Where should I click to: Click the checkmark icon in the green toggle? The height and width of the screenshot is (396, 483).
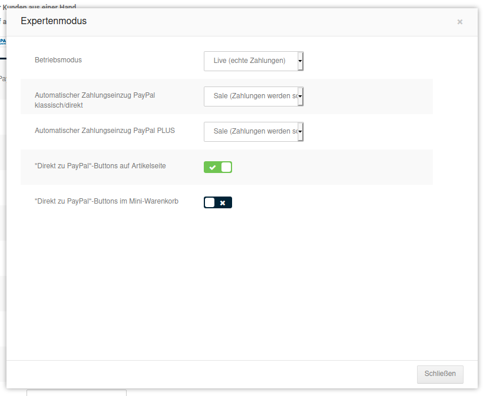coord(212,167)
